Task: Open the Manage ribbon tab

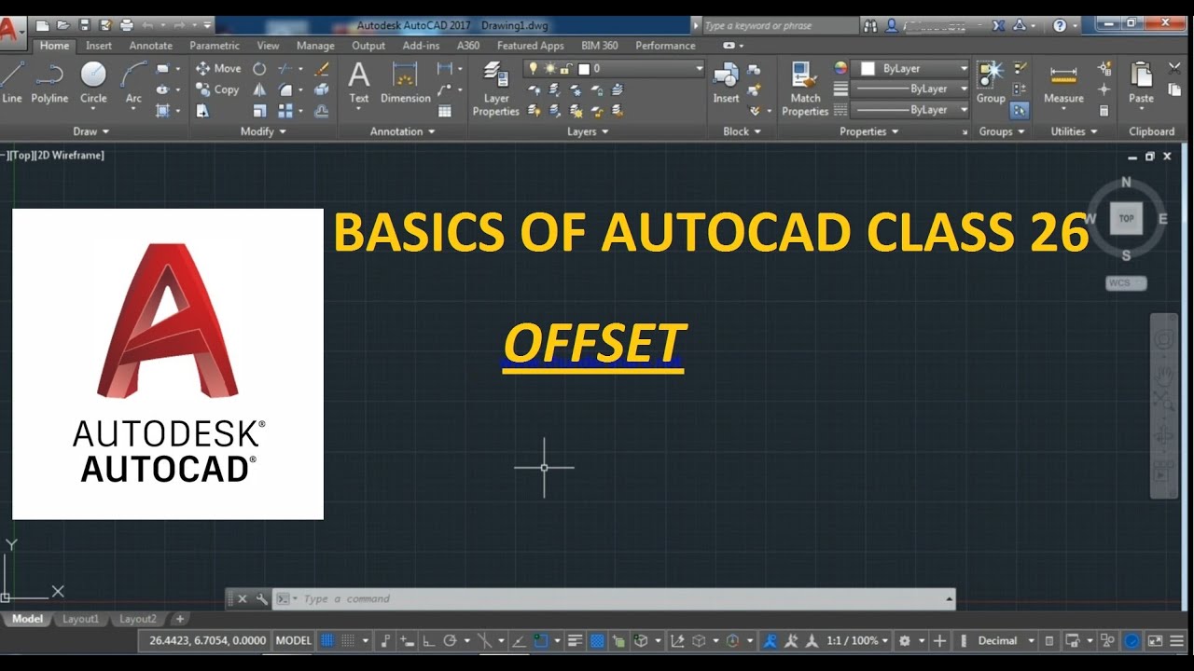Action: pos(315,46)
